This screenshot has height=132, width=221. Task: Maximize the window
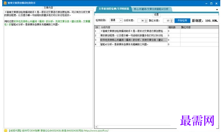tap(211, 4)
